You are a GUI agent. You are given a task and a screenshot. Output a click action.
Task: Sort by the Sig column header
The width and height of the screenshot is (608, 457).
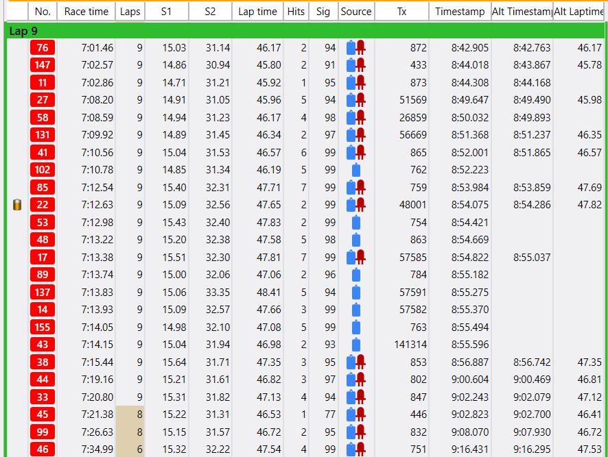[x=323, y=12]
